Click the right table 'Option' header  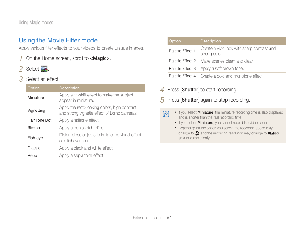pyautogui.click(x=183, y=41)
